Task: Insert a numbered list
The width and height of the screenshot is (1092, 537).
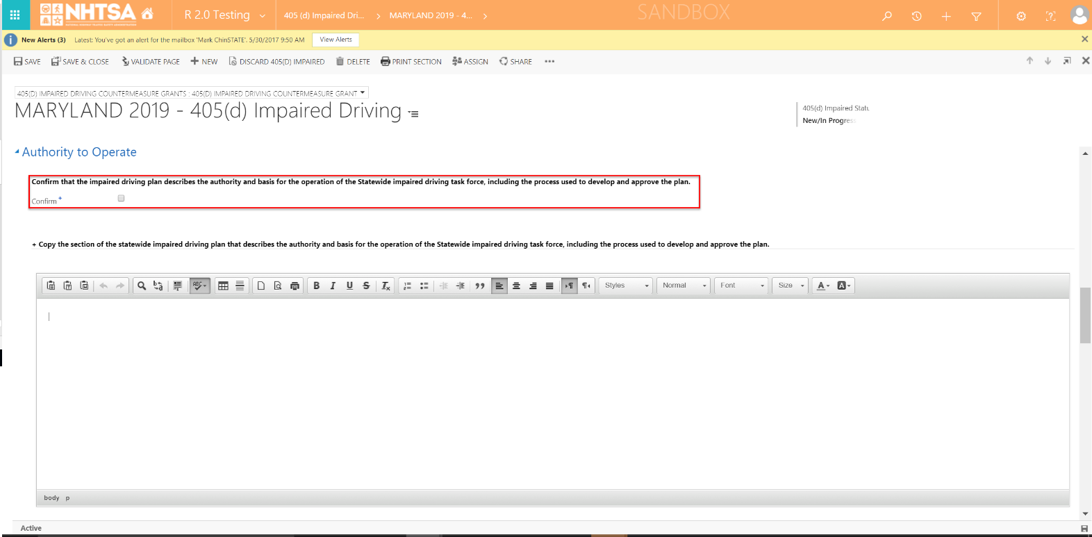Action: [x=408, y=286]
